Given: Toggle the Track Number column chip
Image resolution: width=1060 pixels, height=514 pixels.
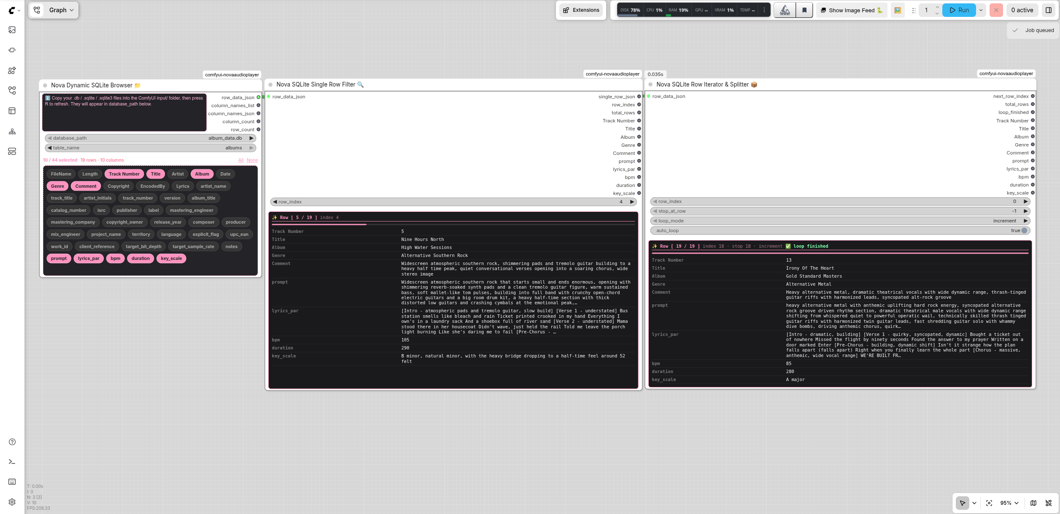Looking at the screenshot, I should click(x=124, y=174).
